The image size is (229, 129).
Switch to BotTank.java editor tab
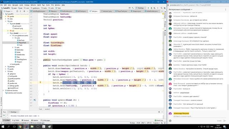coord(81,11)
